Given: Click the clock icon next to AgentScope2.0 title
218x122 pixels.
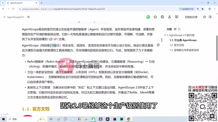Looking at the screenshot, I should coord(28,17).
